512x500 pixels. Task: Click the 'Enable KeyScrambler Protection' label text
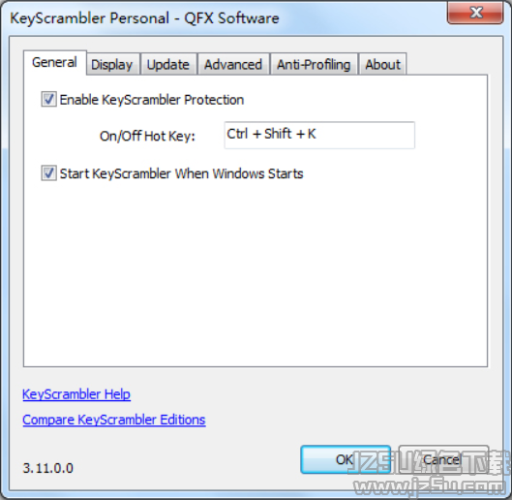click(x=152, y=100)
